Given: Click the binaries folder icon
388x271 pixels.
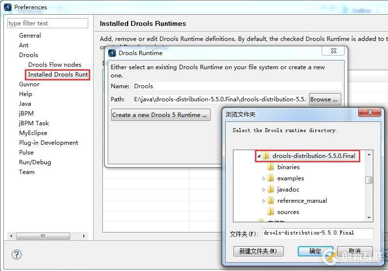Looking at the screenshot, I should [271, 167].
